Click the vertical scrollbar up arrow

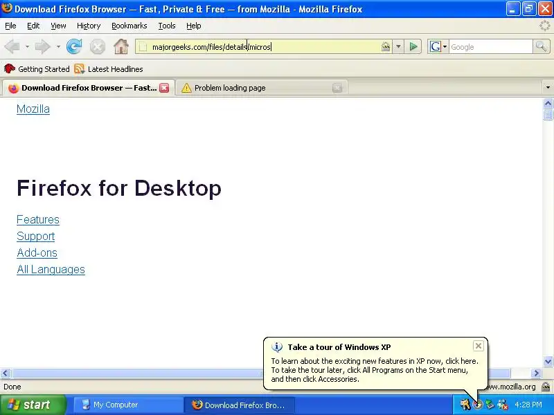point(548,103)
